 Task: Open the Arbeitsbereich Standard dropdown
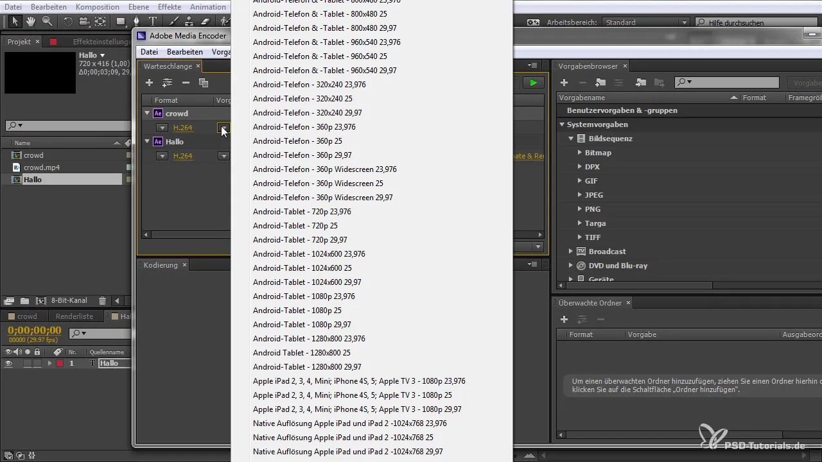[645, 22]
